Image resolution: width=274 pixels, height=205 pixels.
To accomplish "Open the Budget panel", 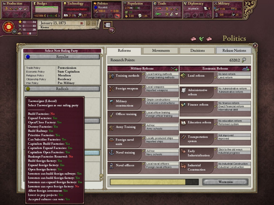I will point(46,10).
